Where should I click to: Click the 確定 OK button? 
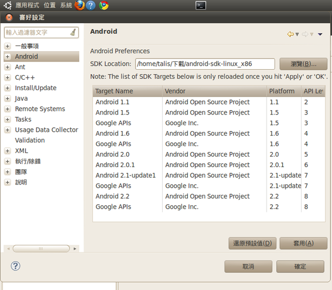pos(300,267)
